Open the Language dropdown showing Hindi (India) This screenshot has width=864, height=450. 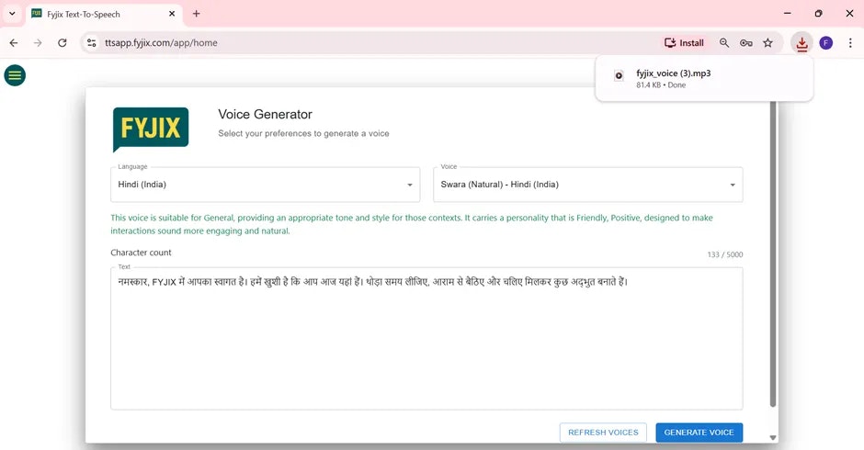pyautogui.click(x=265, y=185)
